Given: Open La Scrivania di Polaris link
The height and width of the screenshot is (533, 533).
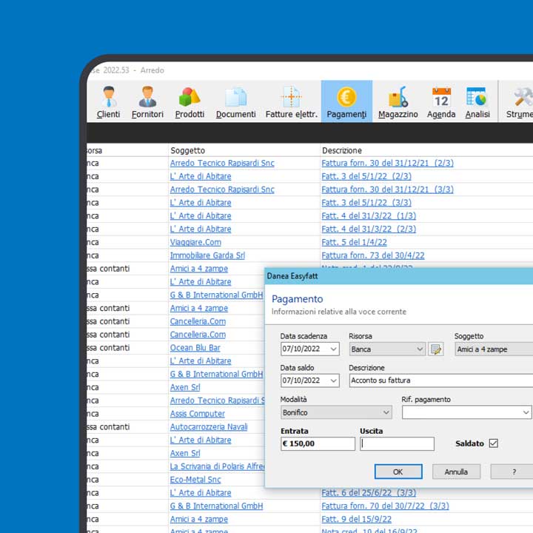Looking at the screenshot, I should coord(217,466).
